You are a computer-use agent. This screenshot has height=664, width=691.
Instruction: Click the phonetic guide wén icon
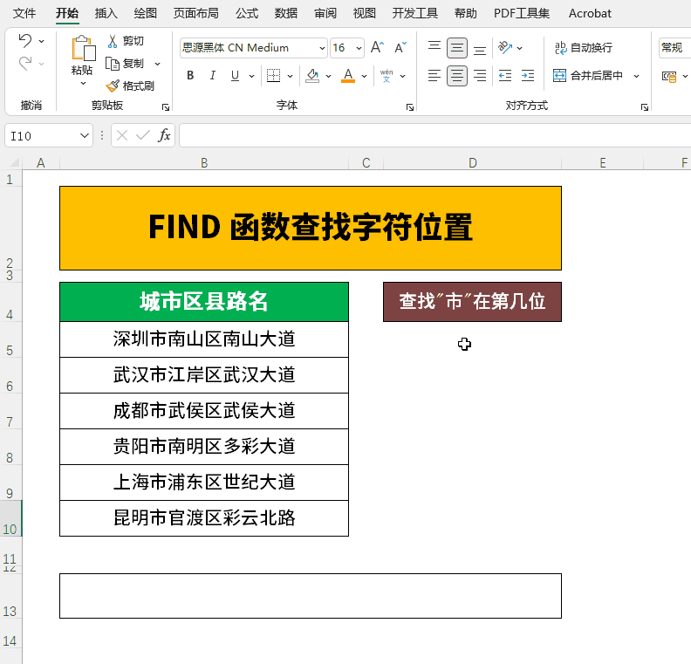coord(387,76)
